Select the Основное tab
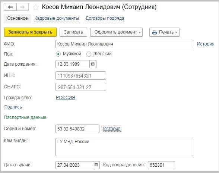 (x=17, y=18)
